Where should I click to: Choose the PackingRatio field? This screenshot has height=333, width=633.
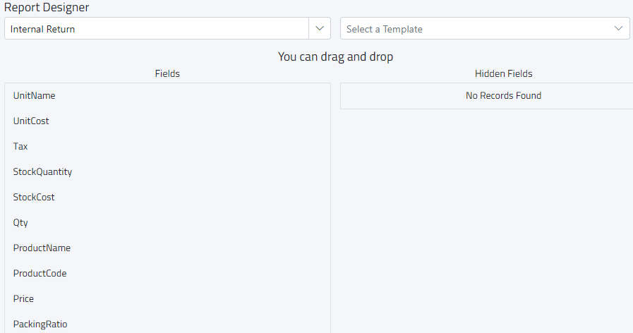[40, 325]
